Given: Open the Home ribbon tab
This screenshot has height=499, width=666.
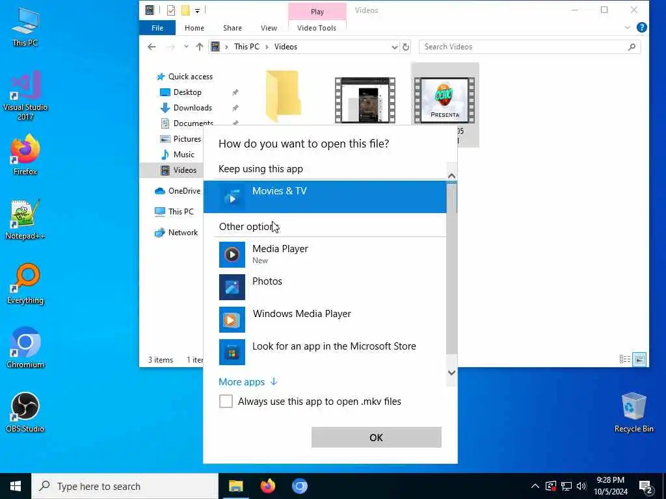Looking at the screenshot, I should click(x=194, y=28).
